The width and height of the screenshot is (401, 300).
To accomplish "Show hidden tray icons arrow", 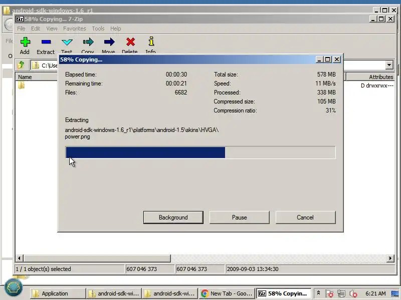I will pos(318,293).
